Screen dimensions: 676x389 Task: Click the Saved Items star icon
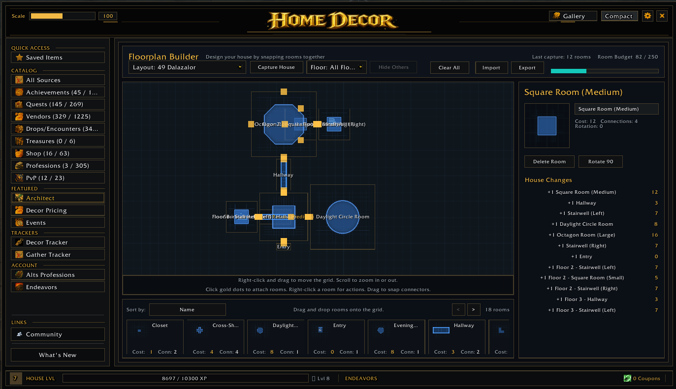point(19,58)
